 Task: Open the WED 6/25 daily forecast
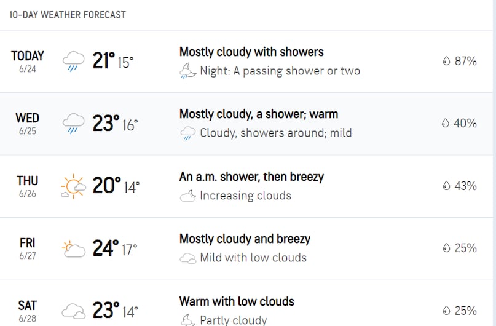[x=246, y=124]
